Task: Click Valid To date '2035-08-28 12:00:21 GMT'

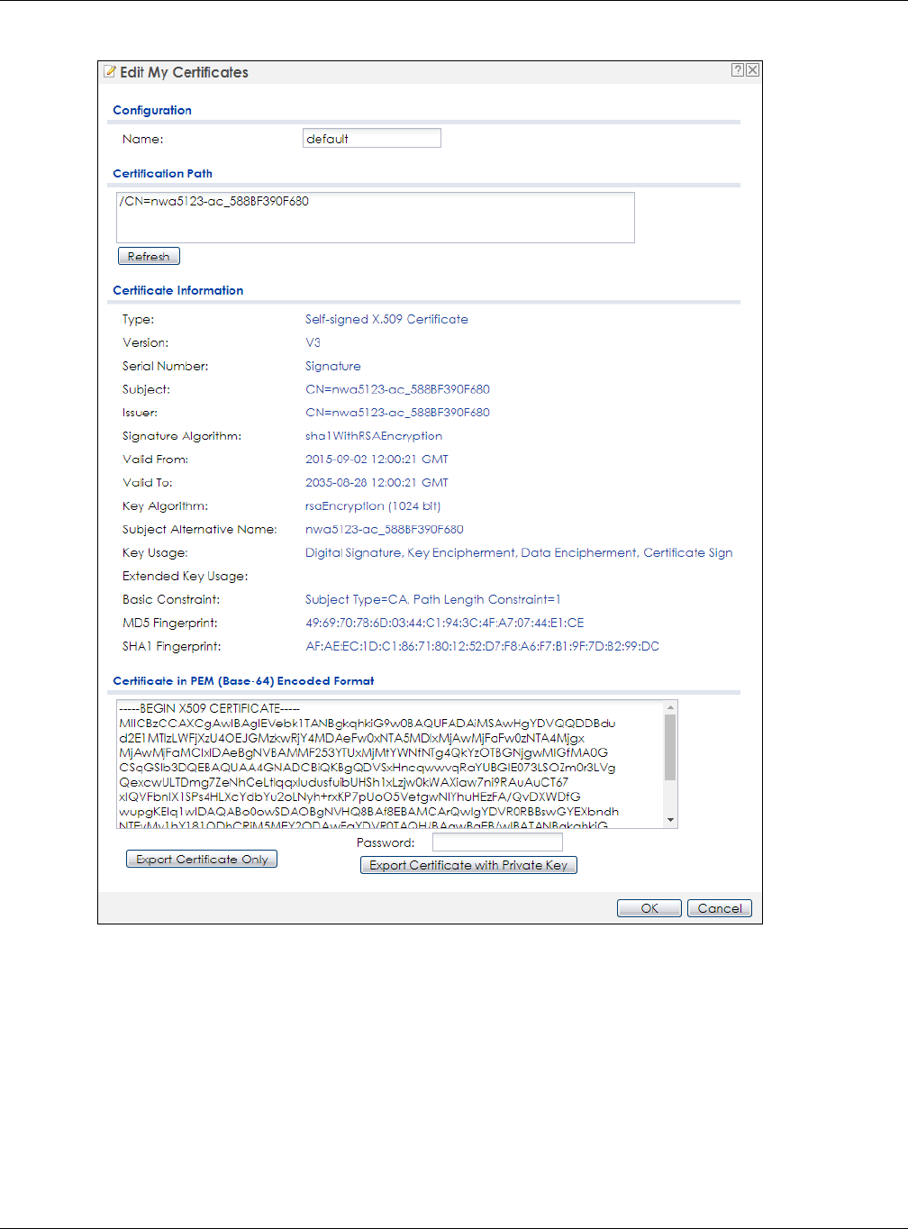Action: [x=377, y=483]
